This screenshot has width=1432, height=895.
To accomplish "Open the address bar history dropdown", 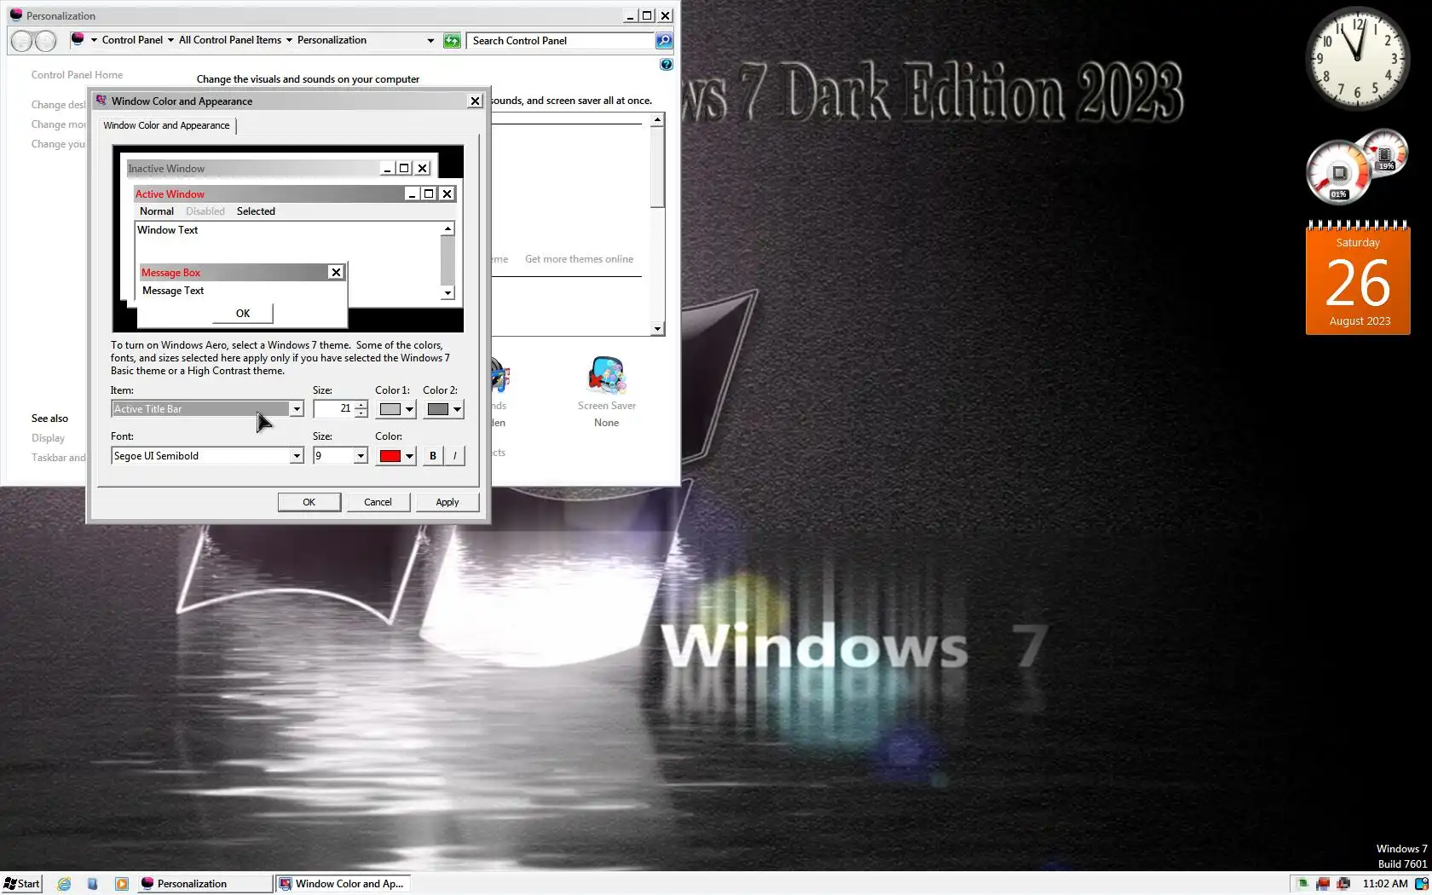I will point(430,40).
